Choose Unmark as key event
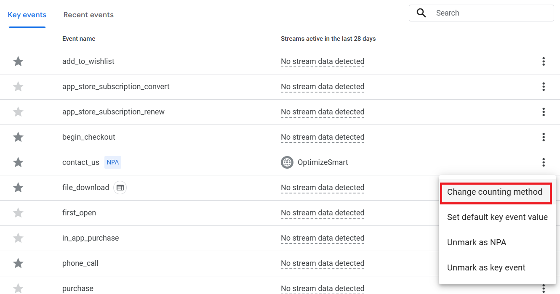Screen dimensions: 560x294 pyautogui.click(x=486, y=268)
